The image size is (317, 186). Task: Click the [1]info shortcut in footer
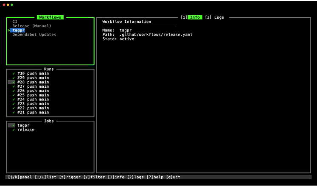[116, 177]
